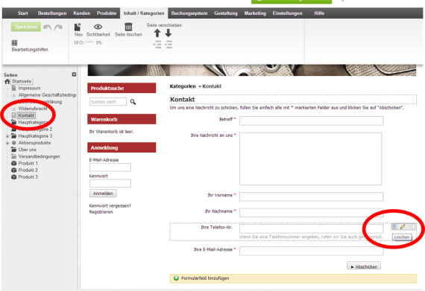Click the Löschen button for the phone field
The height and width of the screenshot is (291, 425).
(x=402, y=237)
